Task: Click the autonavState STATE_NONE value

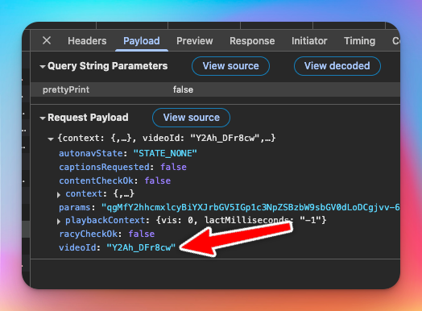Action: [165, 153]
